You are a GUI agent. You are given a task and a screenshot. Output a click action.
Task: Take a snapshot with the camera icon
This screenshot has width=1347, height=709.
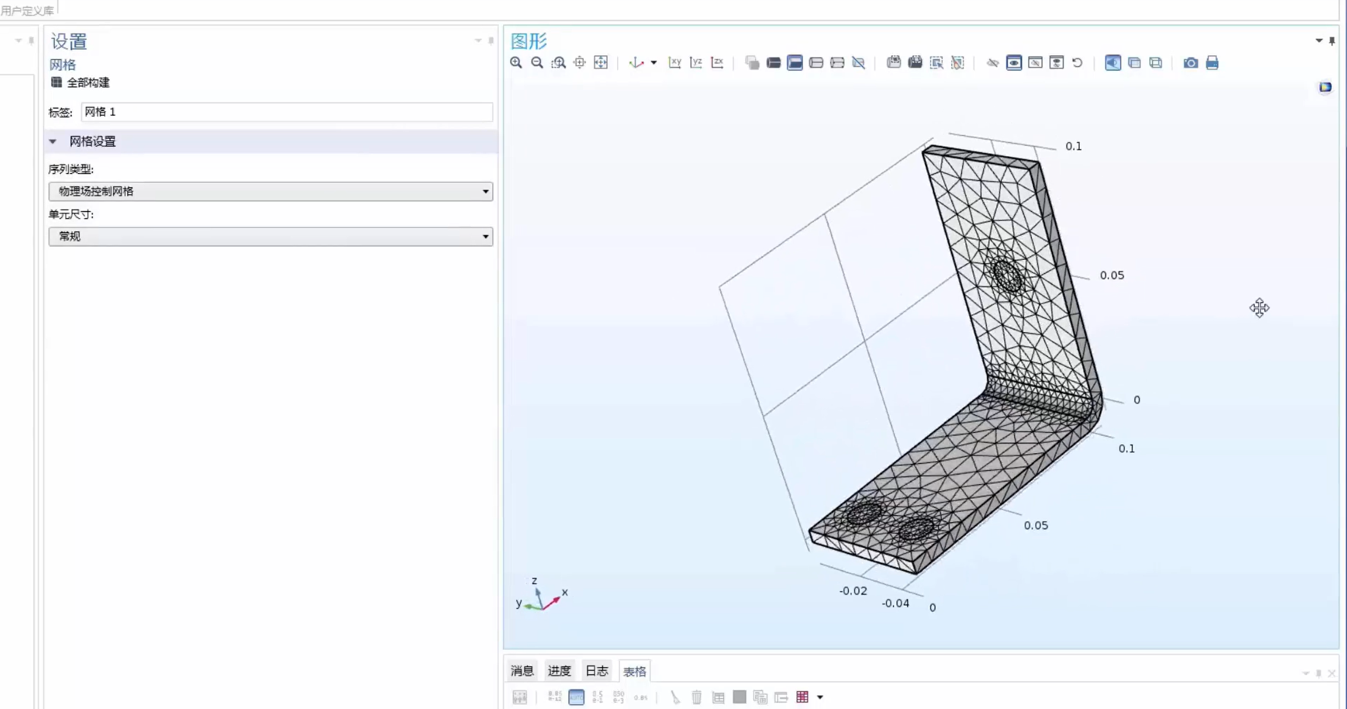pyautogui.click(x=1190, y=63)
